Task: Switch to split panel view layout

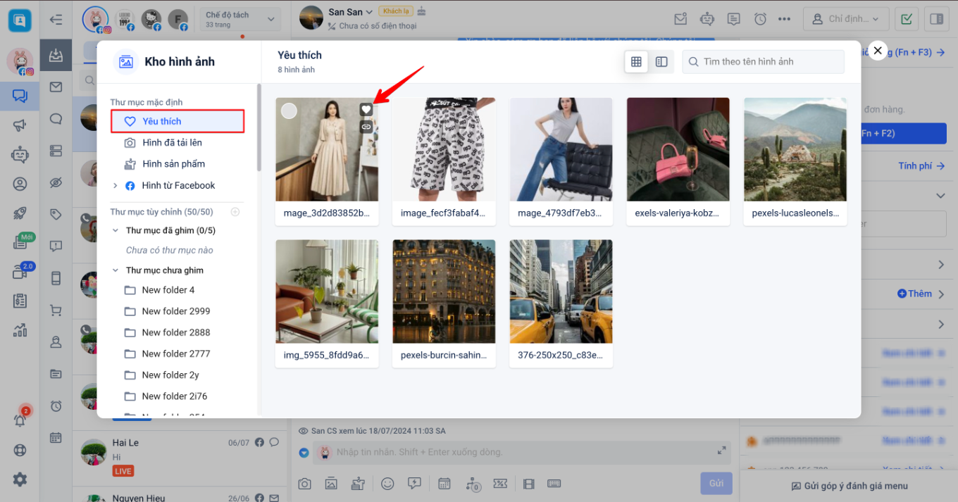Action: [x=661, y=62]
